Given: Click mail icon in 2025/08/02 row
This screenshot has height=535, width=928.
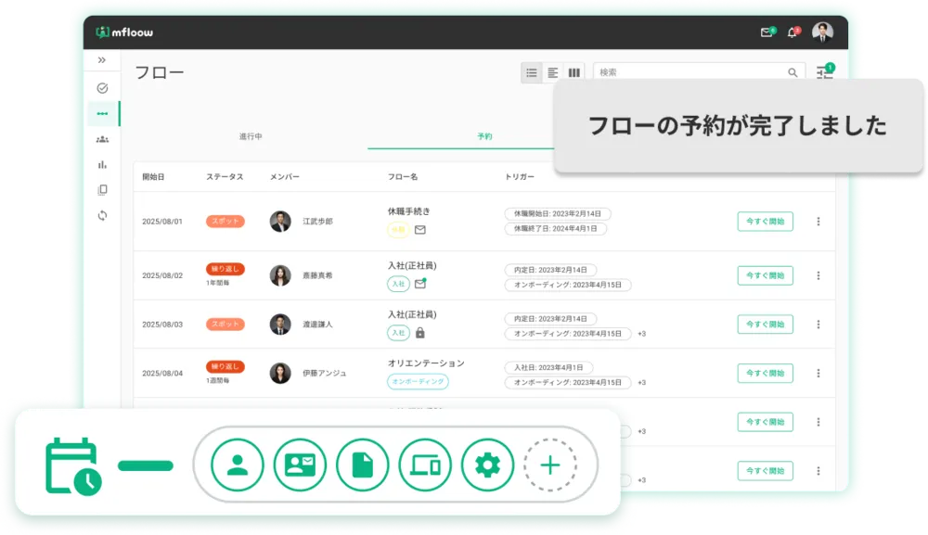Looking at the screenshot, I should click(420, 284).
